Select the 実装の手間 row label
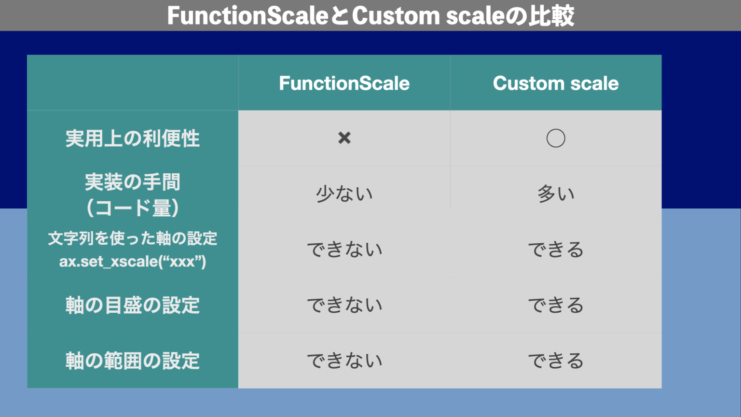Viewport: 741px width, 417px height. [x=133, y=182]
